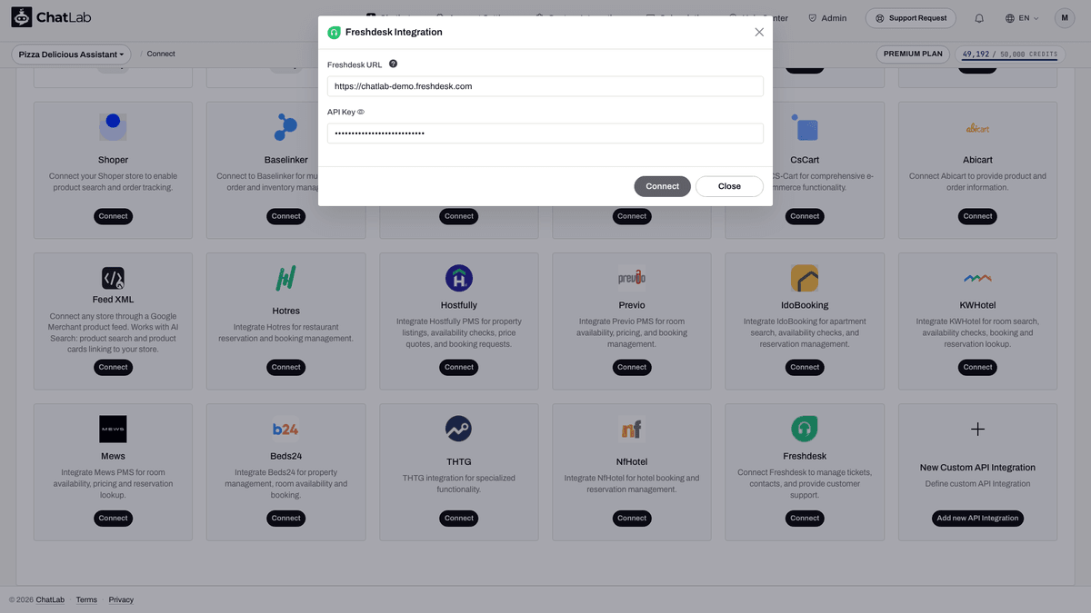
Task: Click the CsCart integration icon
Action: 805,127
